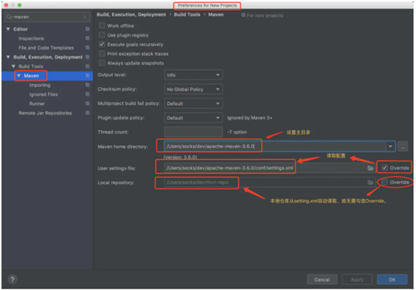Viewport: 416px width, 290px height.
Task: Click the copy icon on the selected Maven row
Action: 88,76
